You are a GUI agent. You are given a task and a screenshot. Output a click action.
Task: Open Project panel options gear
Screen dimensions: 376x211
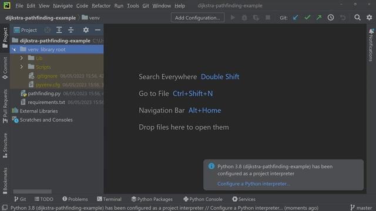[86, 30]
